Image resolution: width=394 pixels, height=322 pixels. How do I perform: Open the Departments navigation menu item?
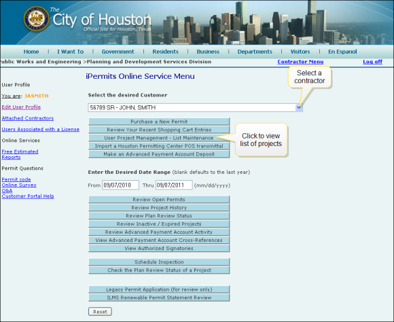(255, 52)
